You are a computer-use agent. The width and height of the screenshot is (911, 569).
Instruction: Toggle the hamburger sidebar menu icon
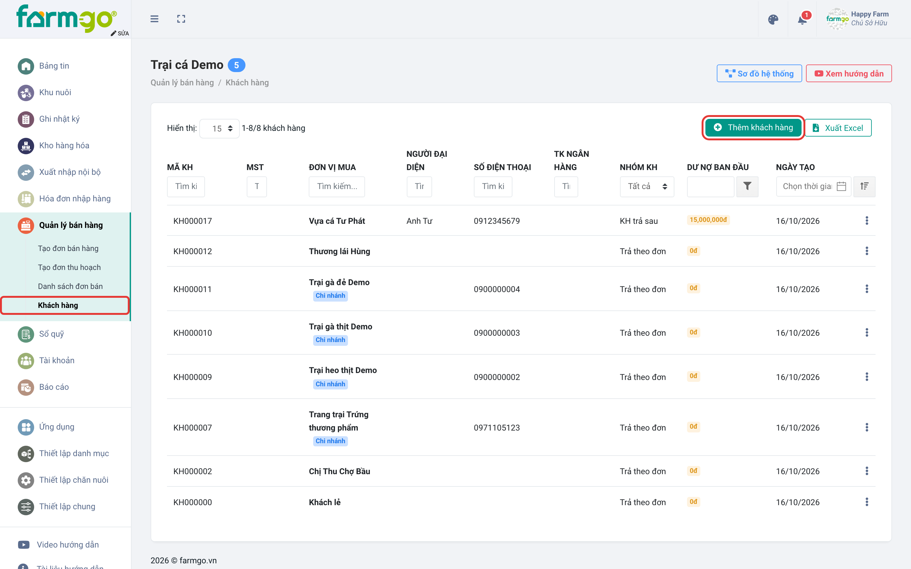tap(154, 19)
